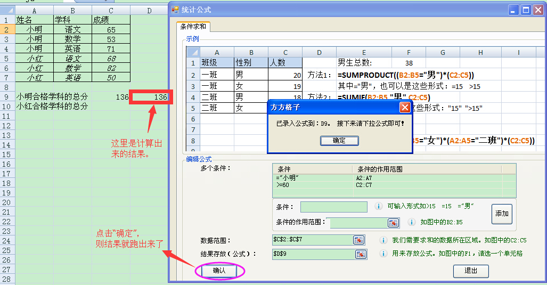Click the 确认 button
Screen dimensions: 547x285
[x=219, y=271]
